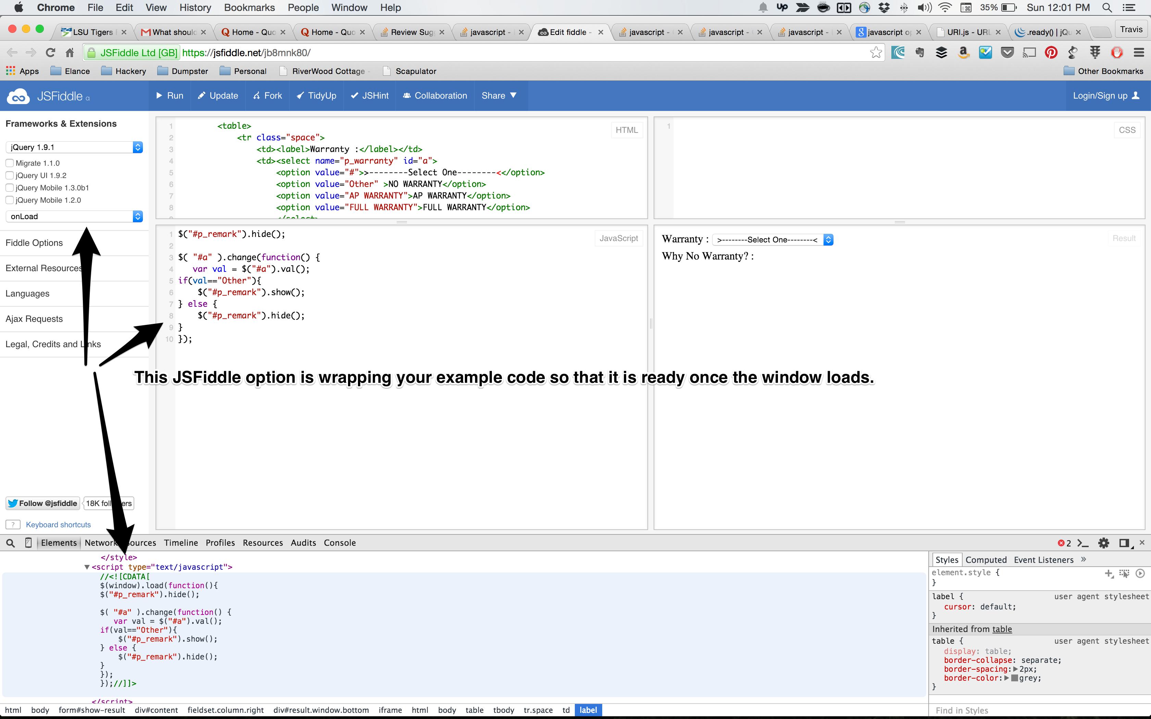Check the jQuery UI 1.9.2 option

pyautogui.click(x=10, y=175)
